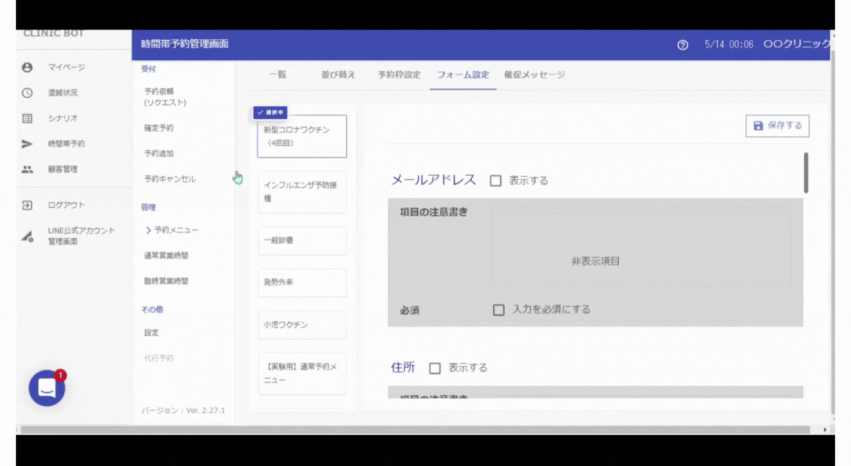
Task: Click the 保存する button
Action: click(x=777, y=126)
